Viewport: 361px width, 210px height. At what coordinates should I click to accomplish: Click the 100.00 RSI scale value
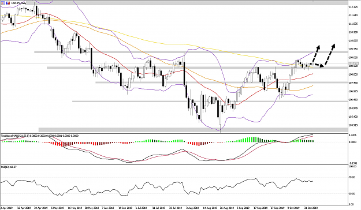pyautogui.click(x=352, y=167)
